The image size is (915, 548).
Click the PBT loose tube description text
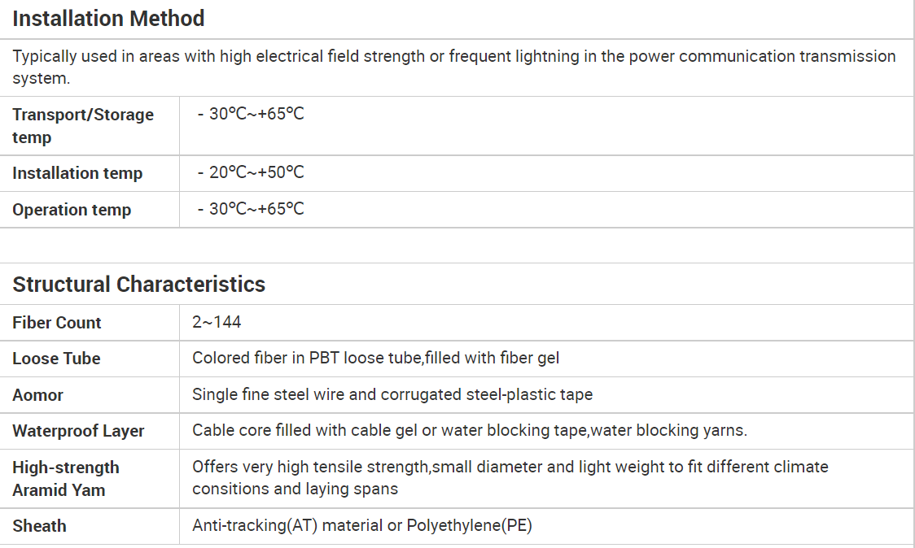coord(376,358)
